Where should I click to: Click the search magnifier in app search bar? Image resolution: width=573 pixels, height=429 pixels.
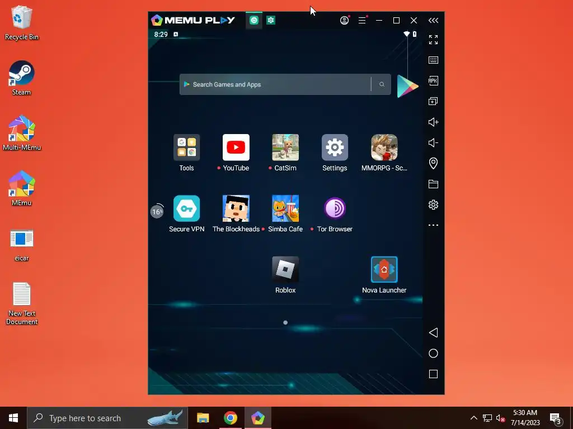(382, 84)
